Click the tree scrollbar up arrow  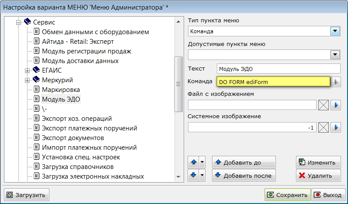click(x=178, y=21)
